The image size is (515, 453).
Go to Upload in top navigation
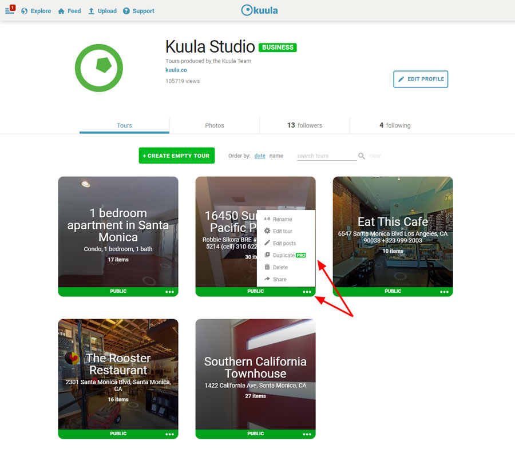point(102,11)
